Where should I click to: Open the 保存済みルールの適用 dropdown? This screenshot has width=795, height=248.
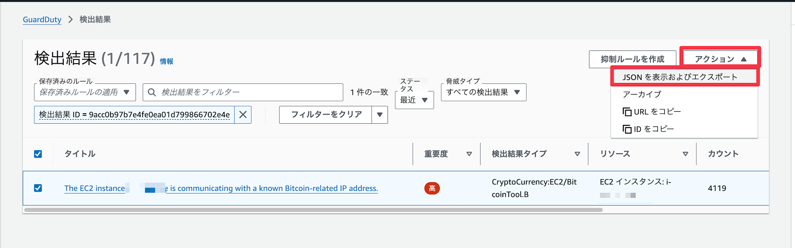pyautogui.click(x=85, y=92)
